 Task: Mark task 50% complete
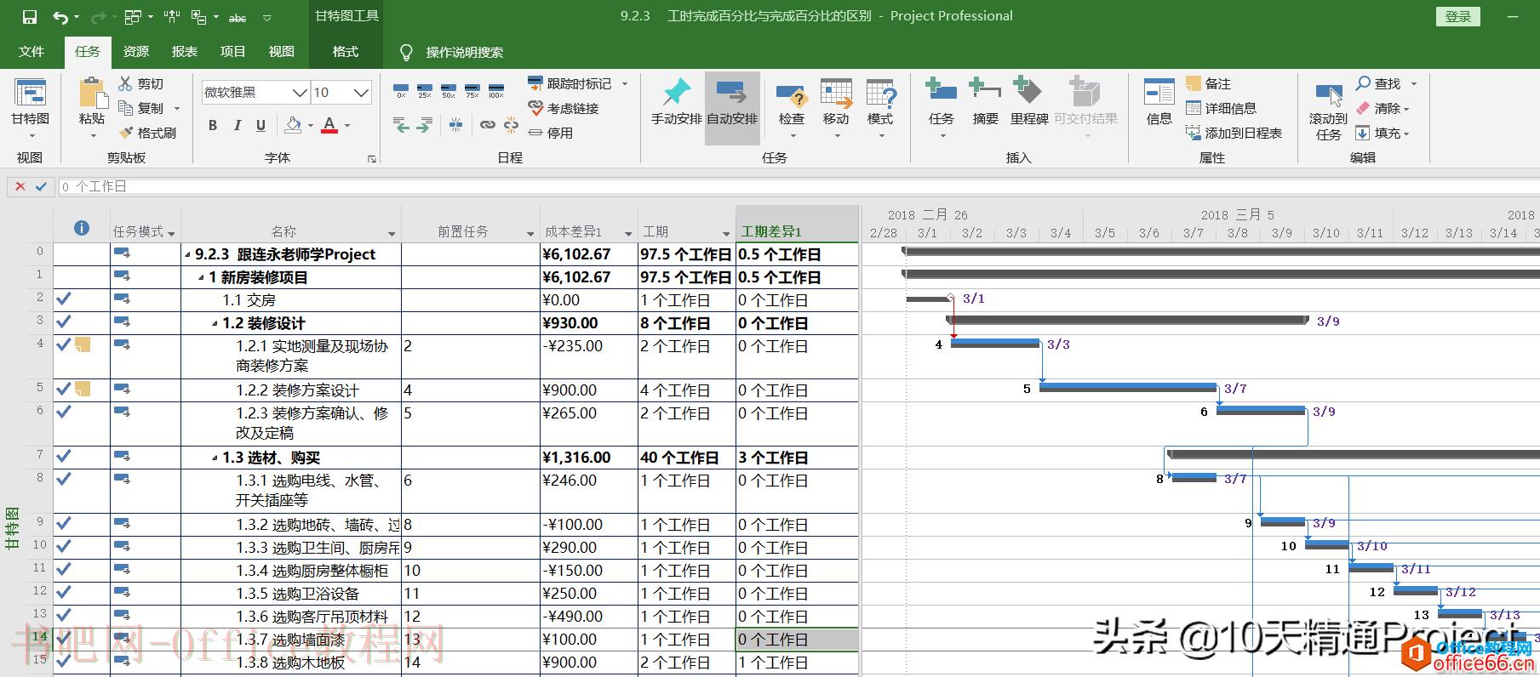click(449, 90)
